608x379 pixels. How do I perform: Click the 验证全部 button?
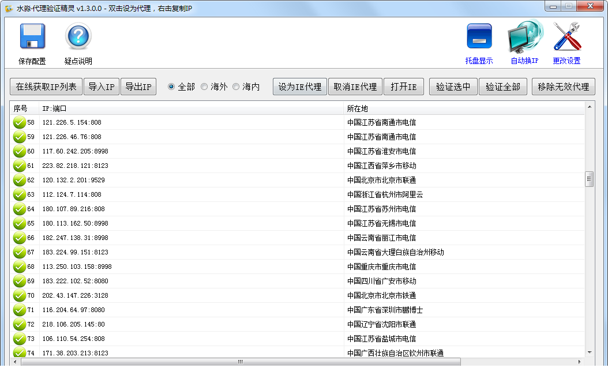[502, 87]
